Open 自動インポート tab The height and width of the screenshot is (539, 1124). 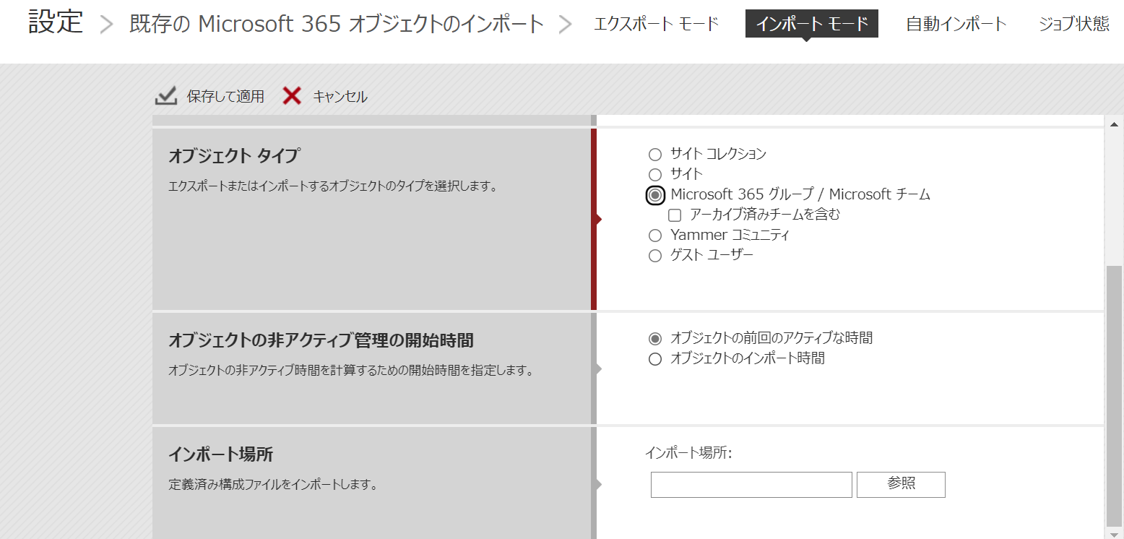956,24
